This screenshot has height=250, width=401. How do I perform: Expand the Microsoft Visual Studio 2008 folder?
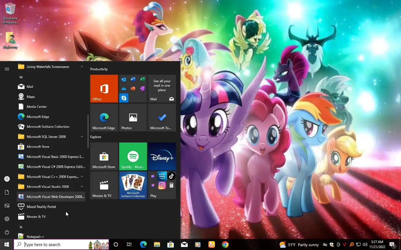pos(51,187)
